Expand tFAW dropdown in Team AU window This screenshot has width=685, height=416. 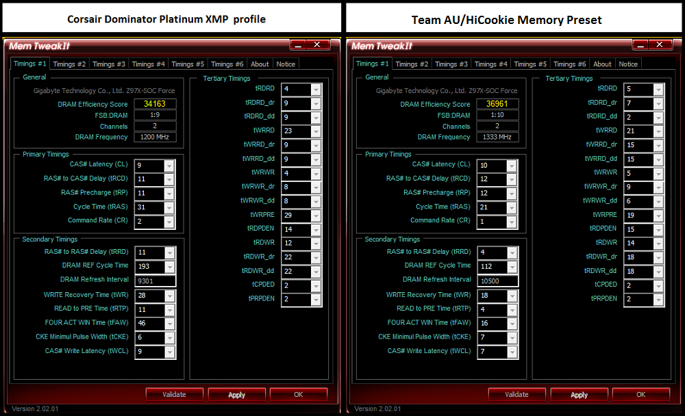[x=512, y=324]
